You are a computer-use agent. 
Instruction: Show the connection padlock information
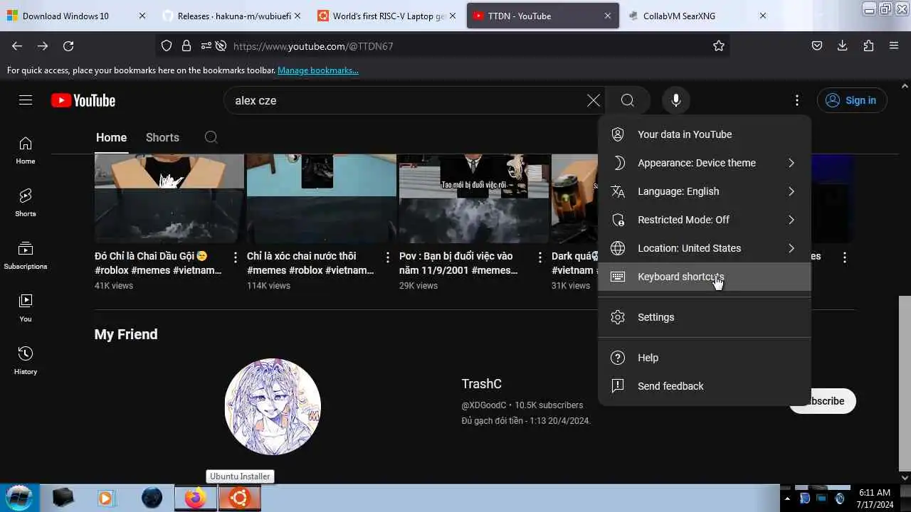[186, 46]
